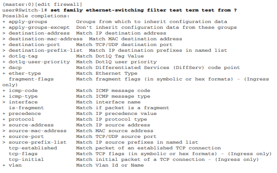The width and height of the screenshot is (277, 173).
Task: Click the source-prefix-list entry
Action: click(37, 142)
